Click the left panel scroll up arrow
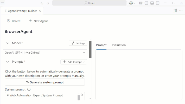The width and height of the screenshot is (185, 104). click(90, 40)
